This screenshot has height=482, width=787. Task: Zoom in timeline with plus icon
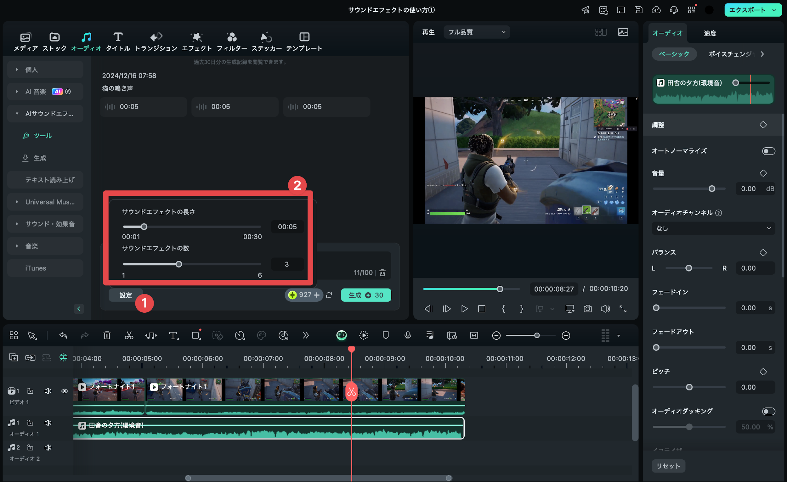coord(566,335)
